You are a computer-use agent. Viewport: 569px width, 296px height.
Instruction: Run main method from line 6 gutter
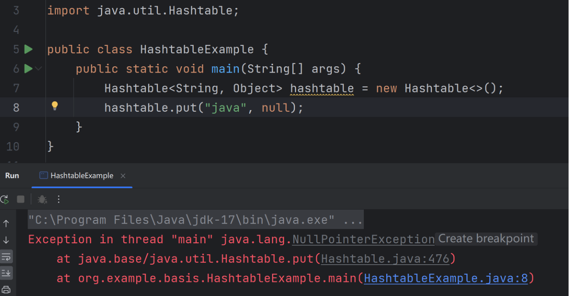pos(28,68)
